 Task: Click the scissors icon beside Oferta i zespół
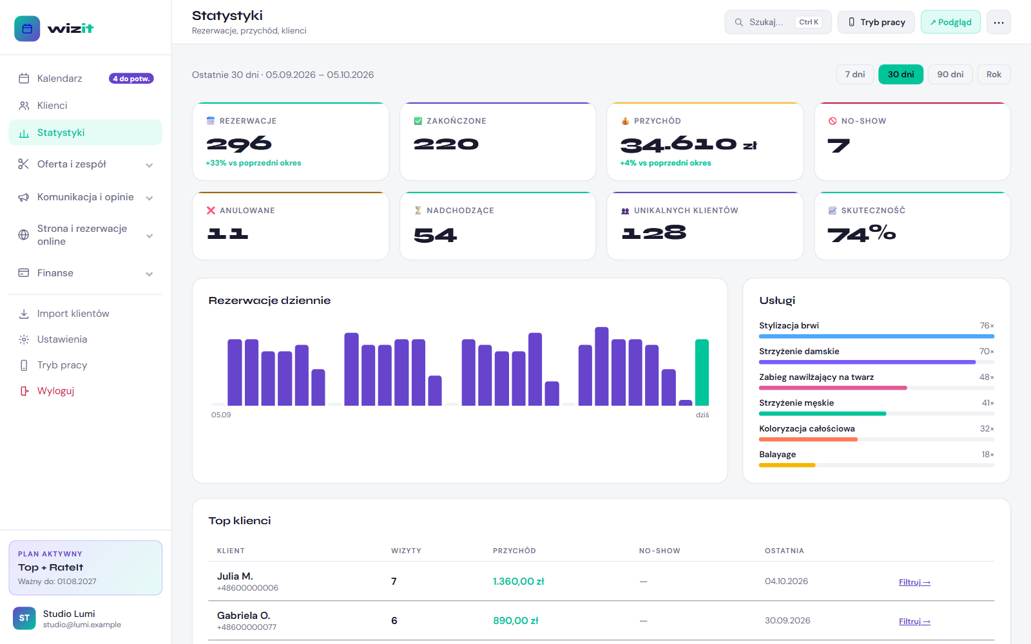pyautogui.click(x=24, y=164)
